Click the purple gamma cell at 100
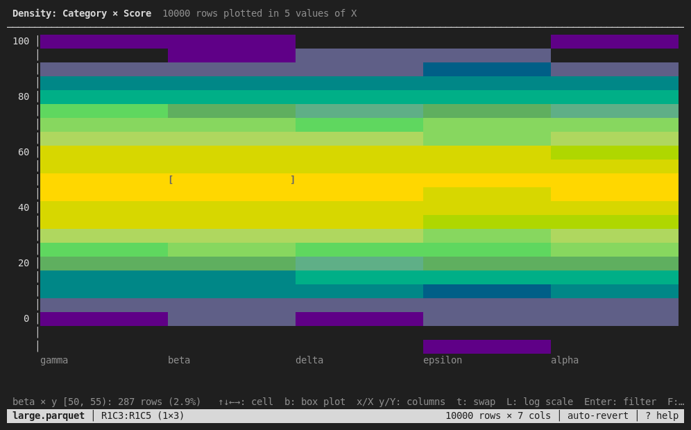The image size is (691, 430). pos(104,42)
